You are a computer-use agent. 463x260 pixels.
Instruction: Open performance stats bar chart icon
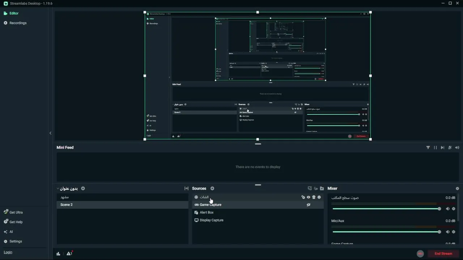click(x=58, y=253)
